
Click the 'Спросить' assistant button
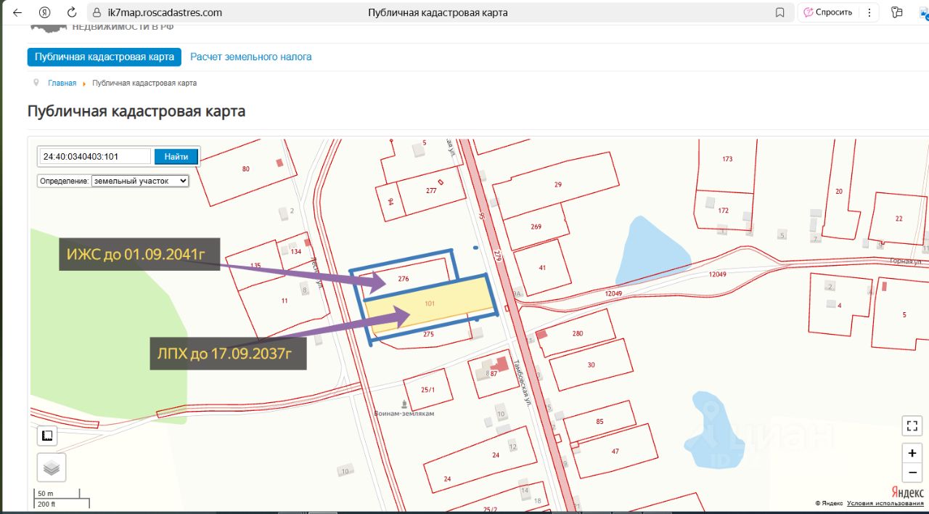(827, 12)
